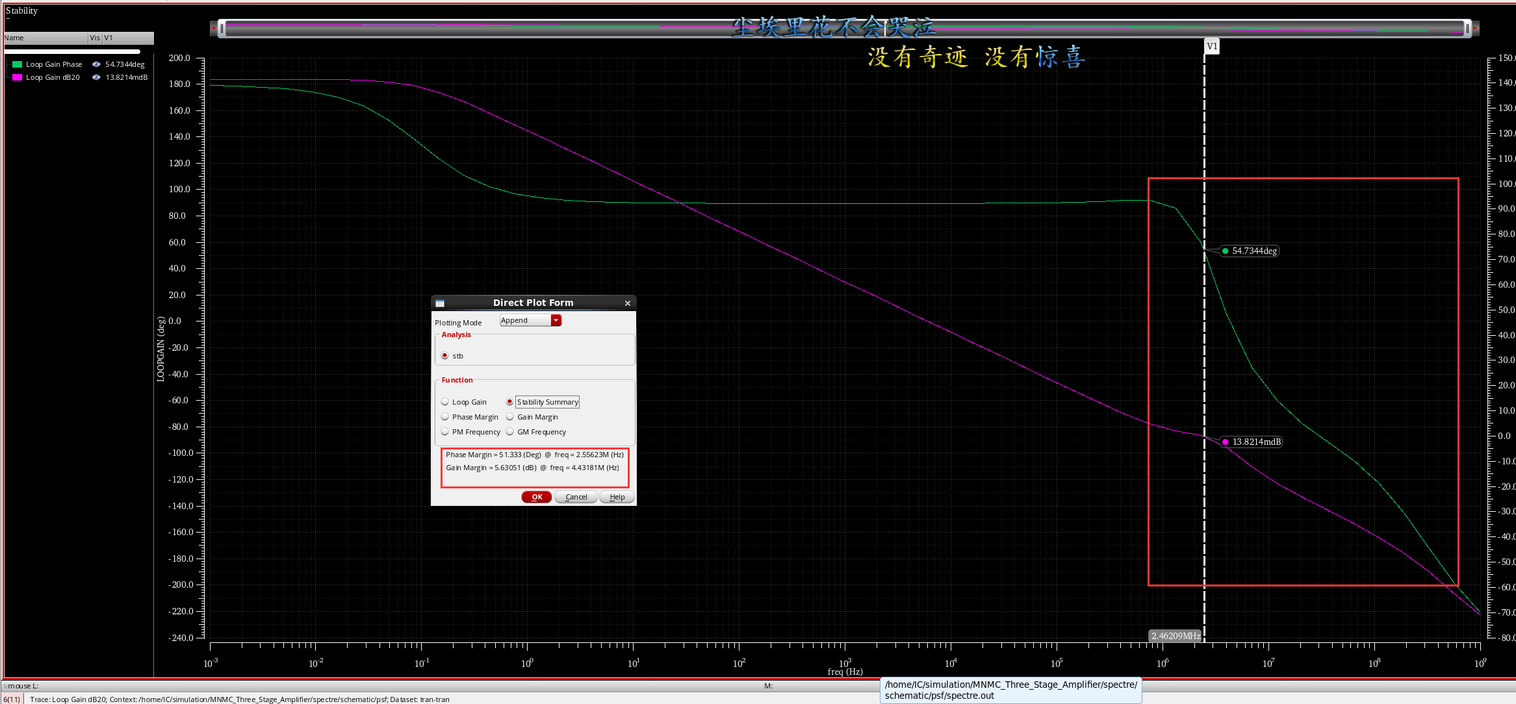Click the green Loop Gain Phase color swatch

coord(18,64)
